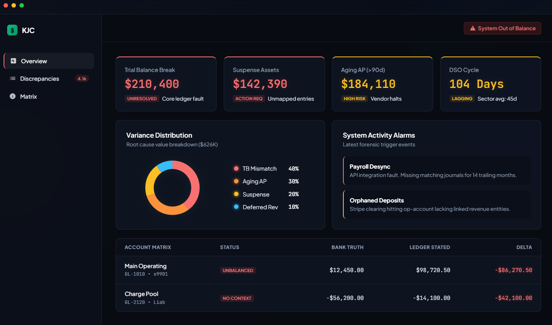Click the System Activity Alarms heading
This screenshot has width=552, height=325.
click(379, 135)
